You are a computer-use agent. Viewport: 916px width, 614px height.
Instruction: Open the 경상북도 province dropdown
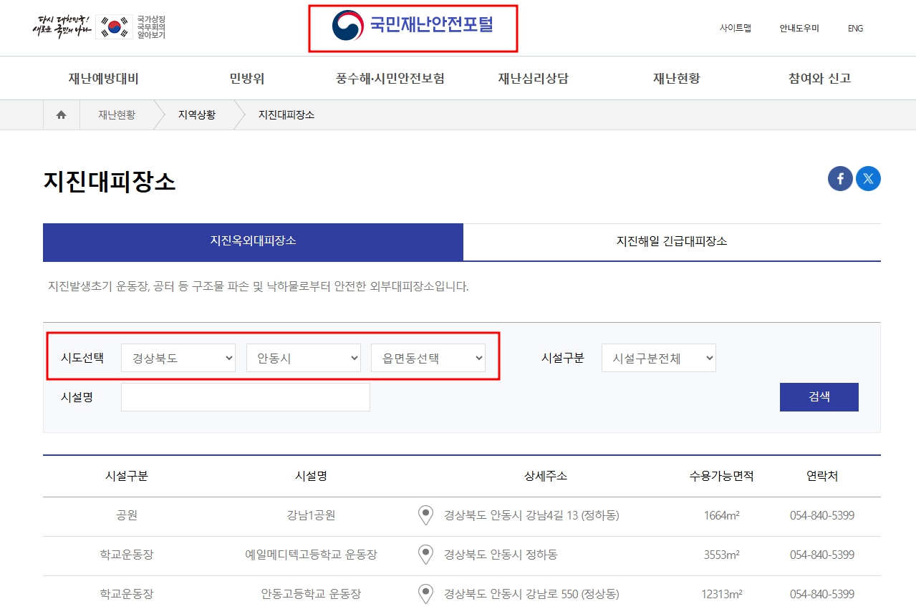click(x=178, y=357)
